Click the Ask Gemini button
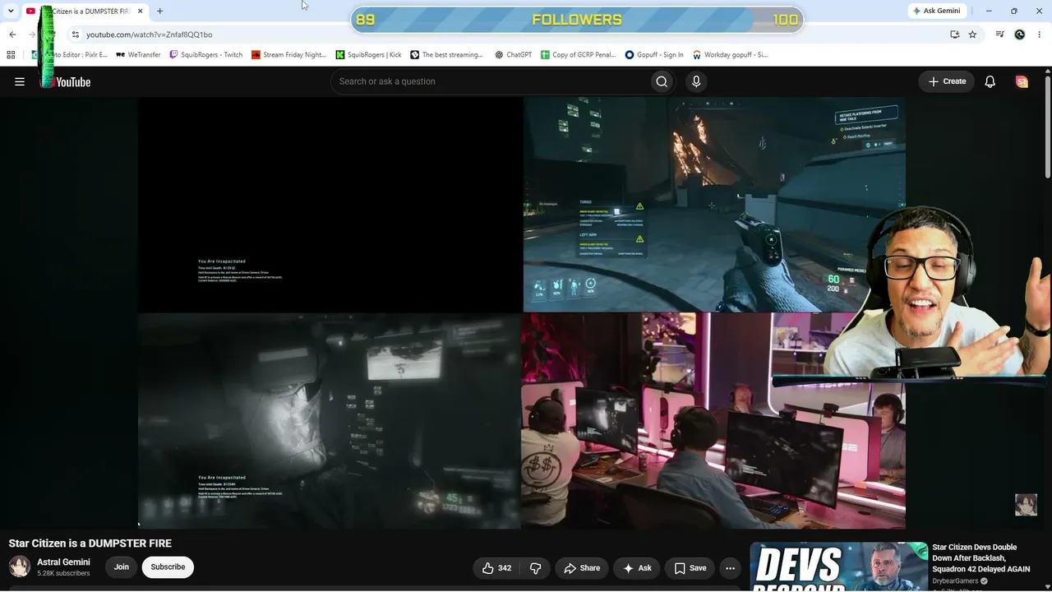Viewport: 1052px width, 592px height. tap(936, 11)
